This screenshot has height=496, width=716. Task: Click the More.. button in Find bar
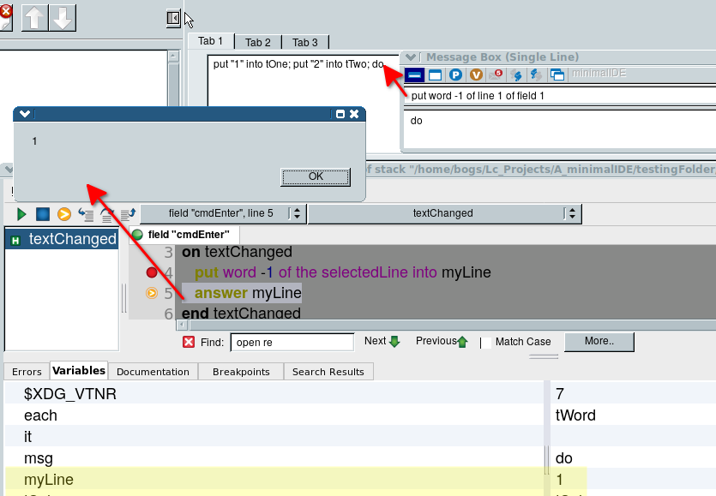tap(599, 341)
